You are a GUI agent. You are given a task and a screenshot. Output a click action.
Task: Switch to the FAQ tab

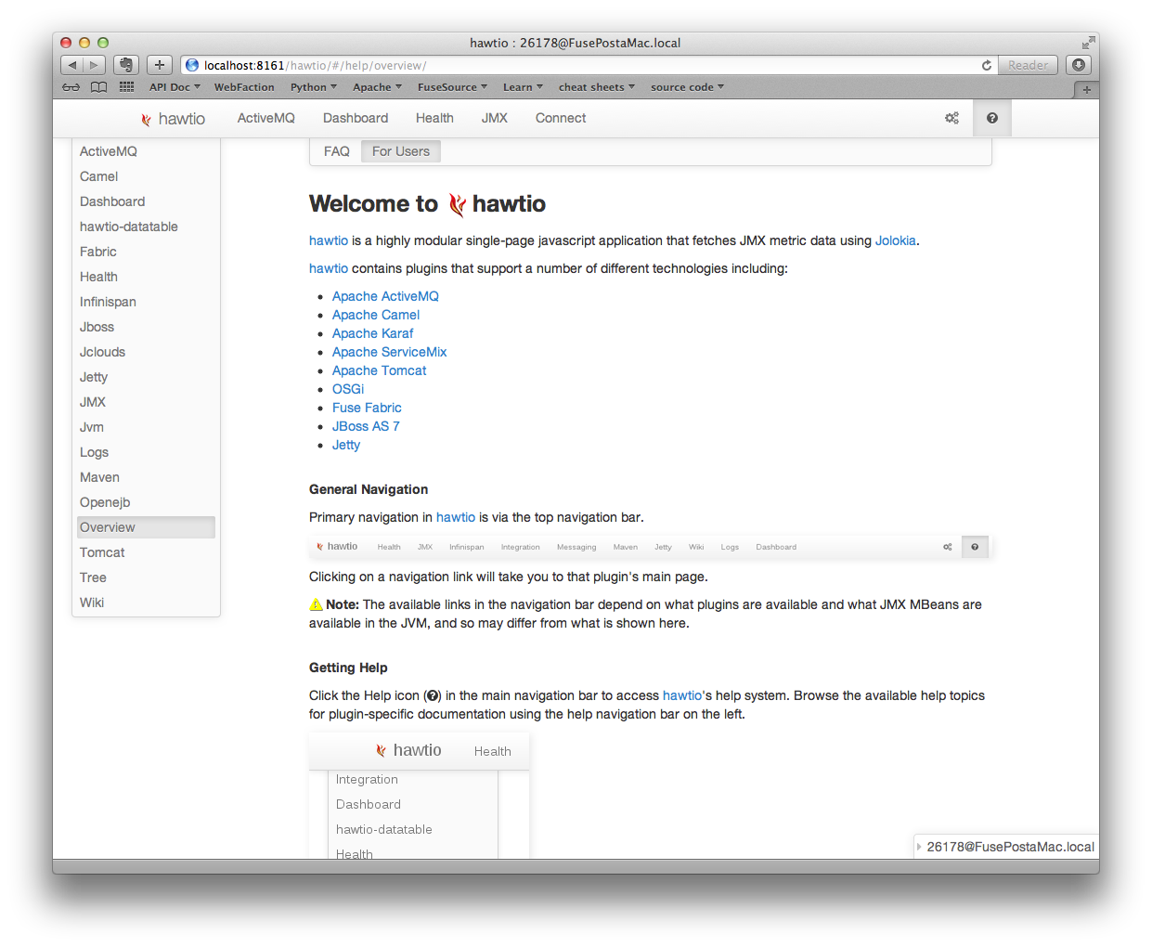pos(337,151)
